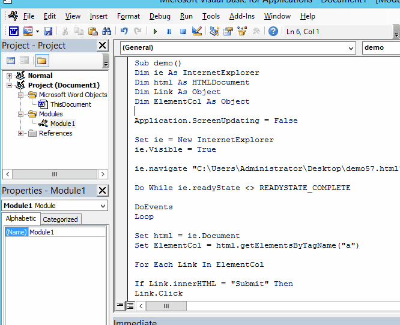The width and height of the screenshot is (400, 325).
Task: Close the Properties panel
Action: click(x=102, y=191)
